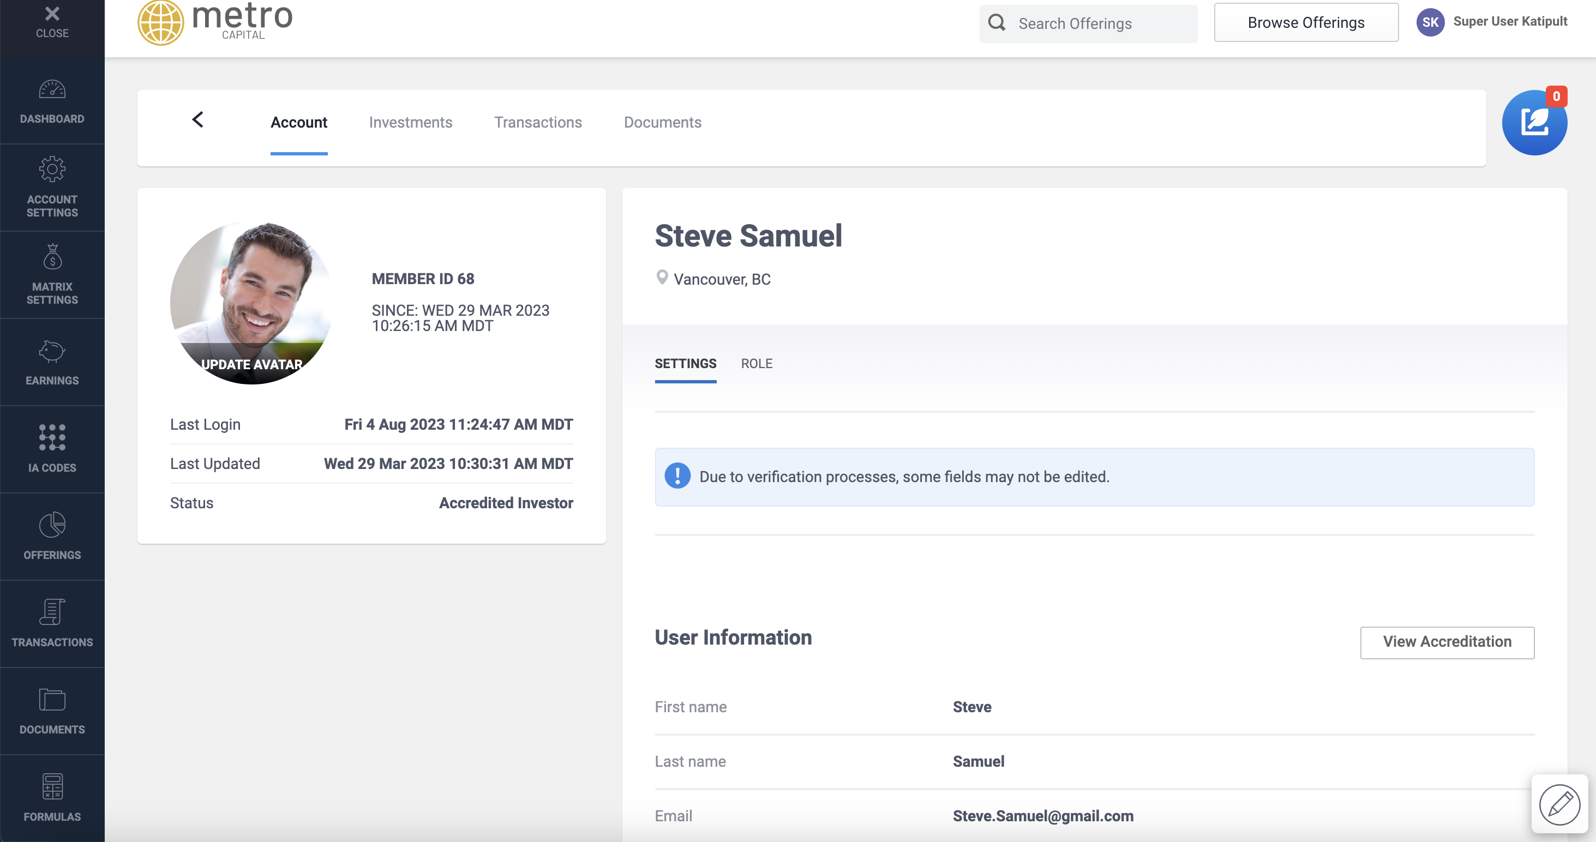Viewport: 1596px width, 842px height.
Task: Switch to the Documents tab
Action: tap(662, 122)
